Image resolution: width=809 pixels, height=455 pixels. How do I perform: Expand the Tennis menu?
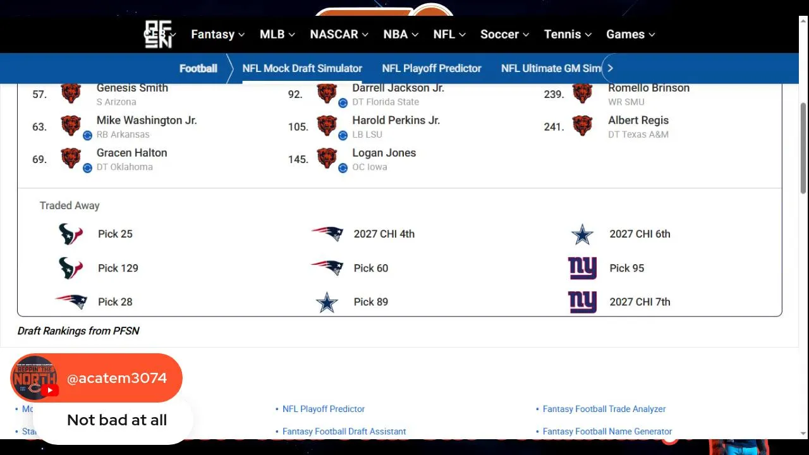coord(568,34)
